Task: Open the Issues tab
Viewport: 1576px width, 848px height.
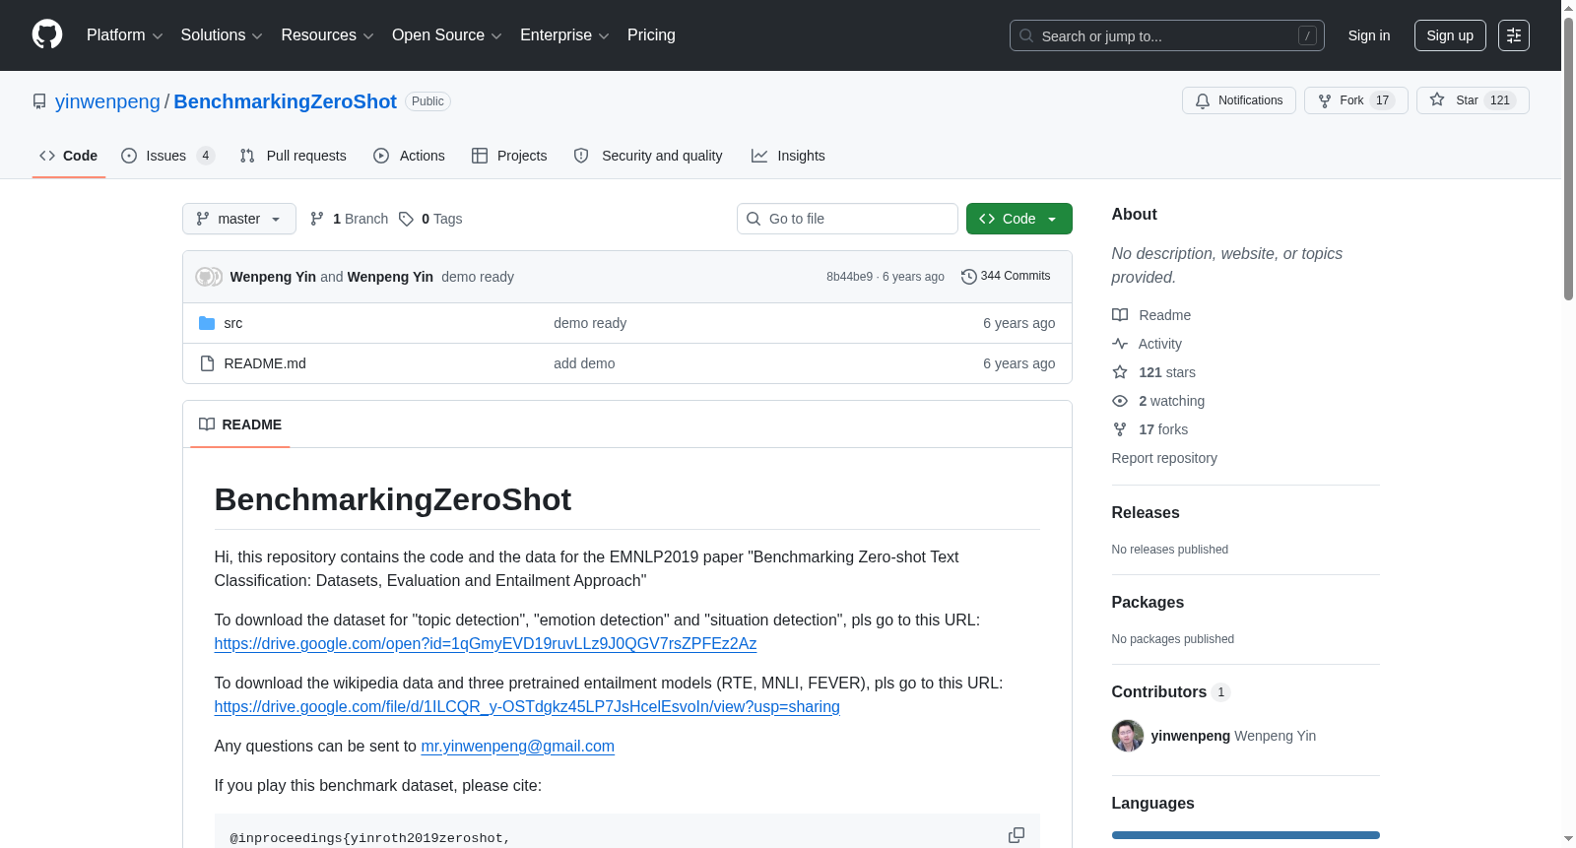Action: click(x=168, y=156)
